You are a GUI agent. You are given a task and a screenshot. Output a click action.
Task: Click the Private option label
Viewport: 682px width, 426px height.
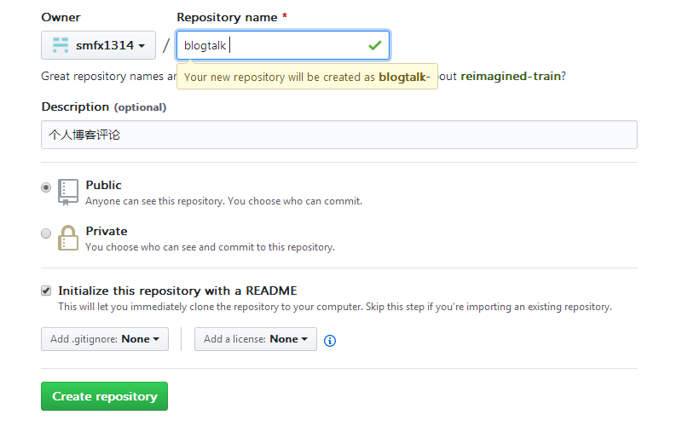pos(107,231)
